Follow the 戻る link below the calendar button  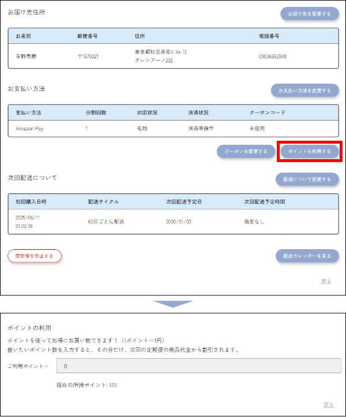click(326, 281)
